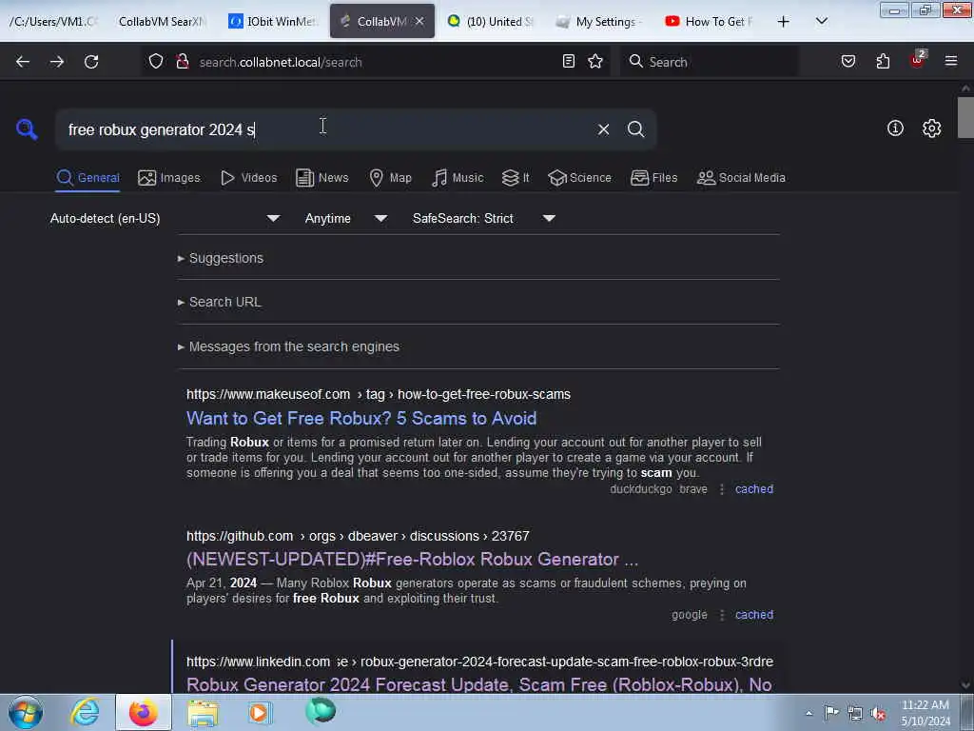Open the Windows Start orb
974x731 pixels.
[26, 712]
